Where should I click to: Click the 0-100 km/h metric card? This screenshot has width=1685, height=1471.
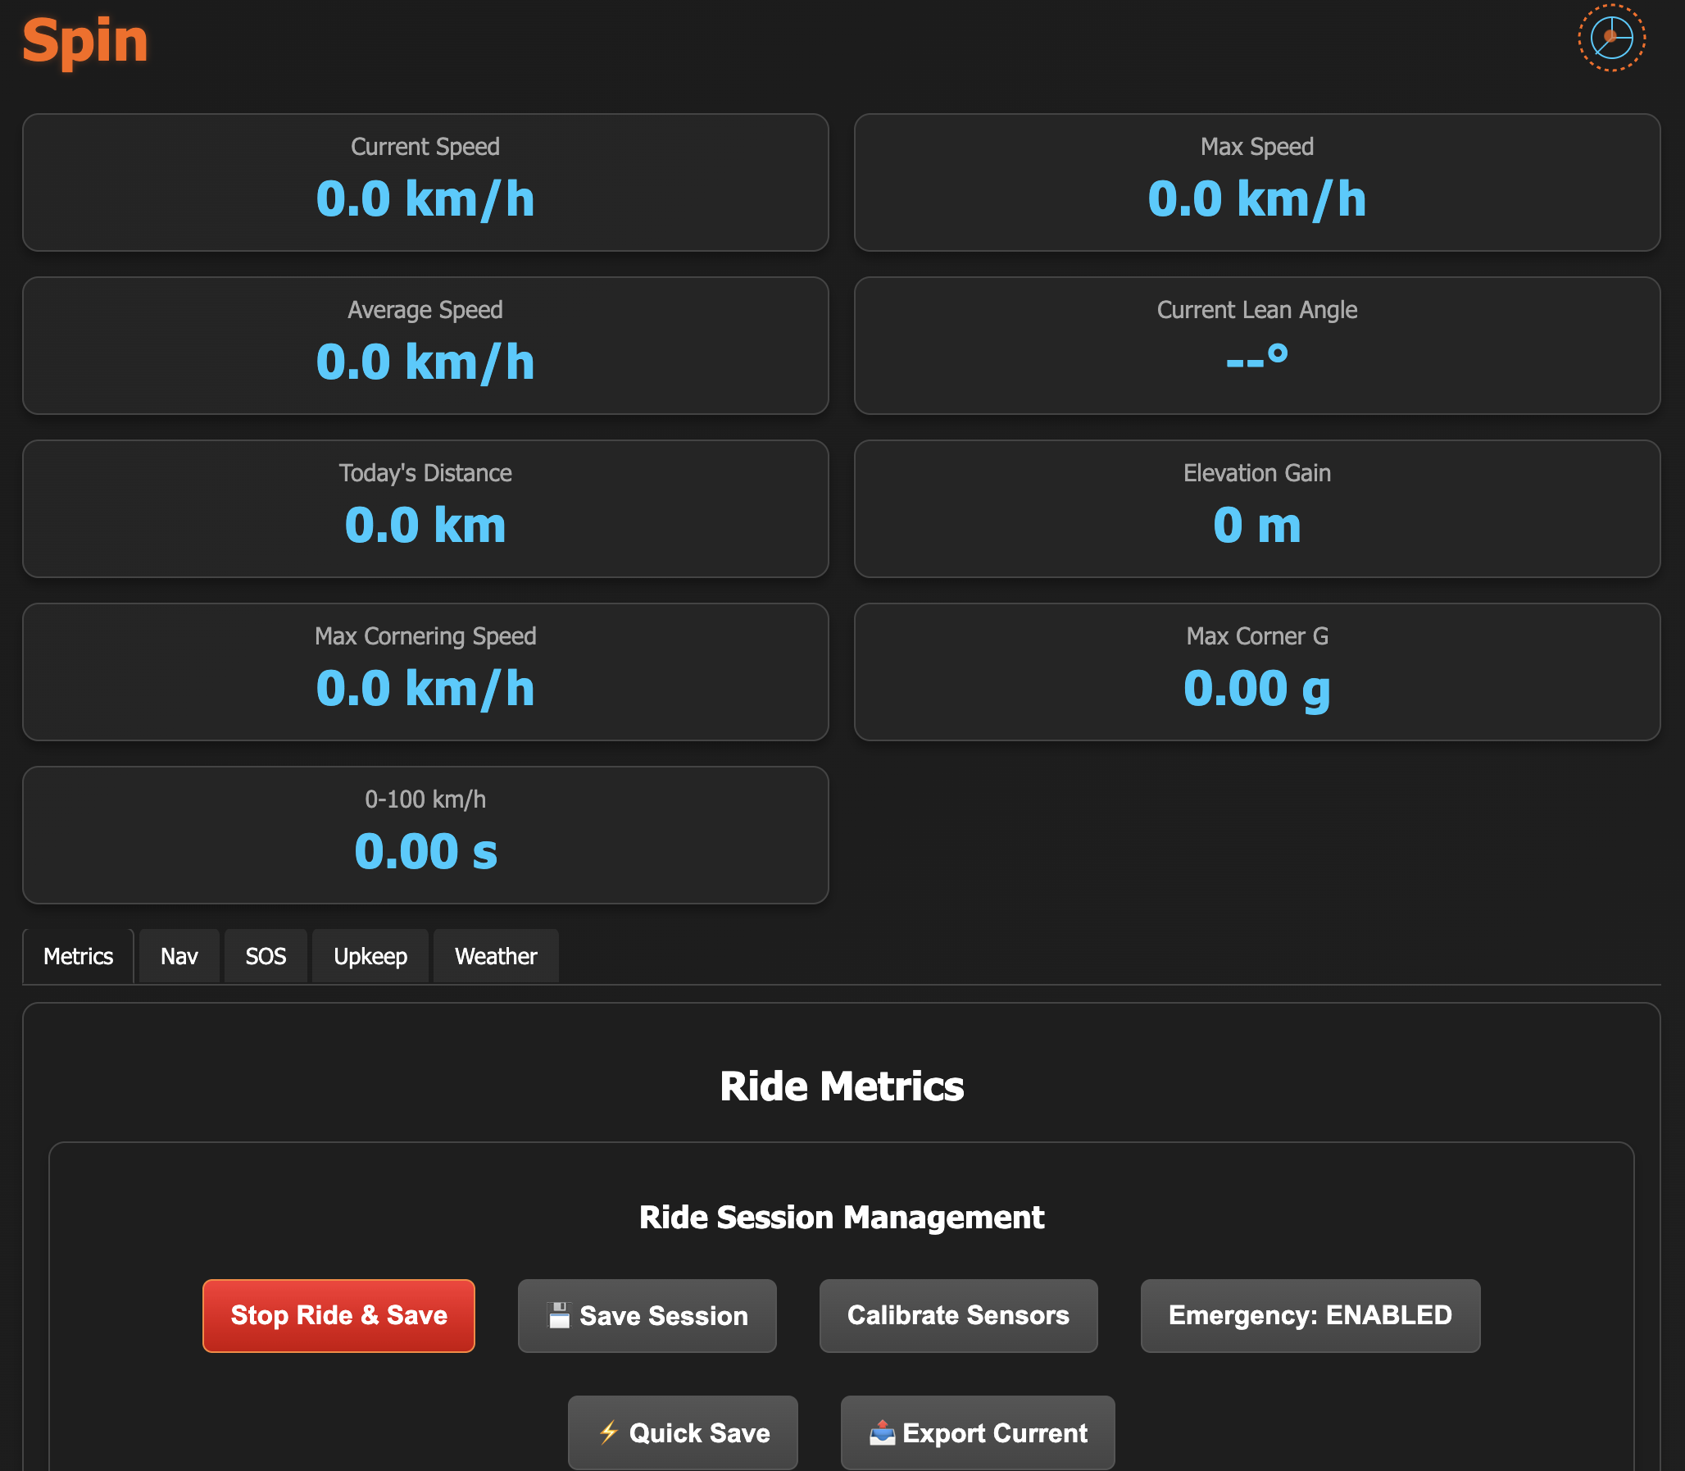tap(425, 835)
